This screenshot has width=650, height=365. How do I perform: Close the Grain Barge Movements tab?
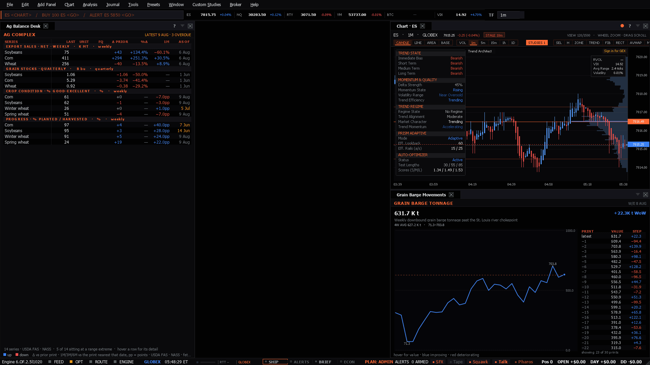click(x=451, y=195)
